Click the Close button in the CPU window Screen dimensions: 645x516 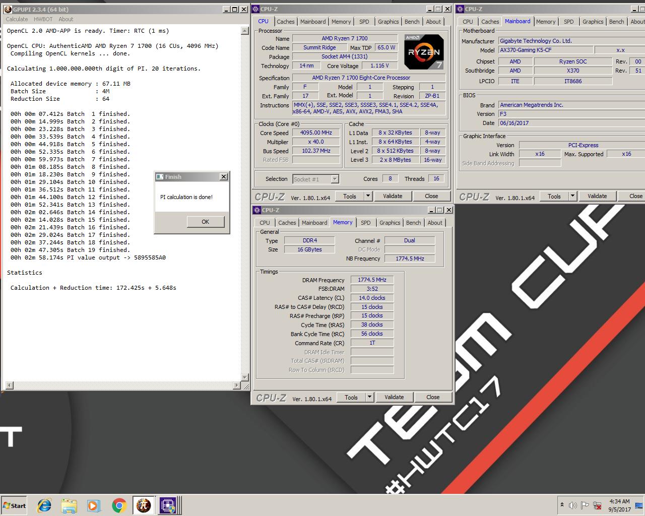pyautogui.click(x=431, y=196)
